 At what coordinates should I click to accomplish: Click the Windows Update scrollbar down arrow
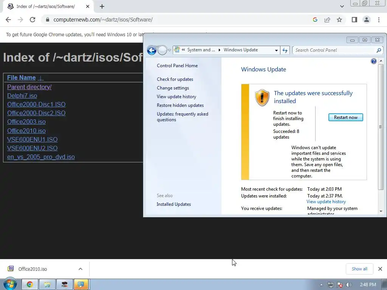(x=381, y=211)
